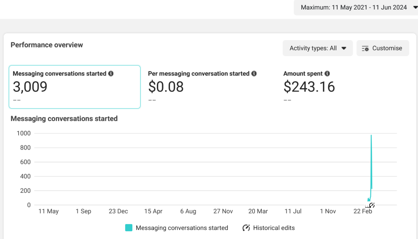Click the 22 Feb label on x-axis
The width and height of the screenshot is (418, 239).
pyautogui.click(x=363, y=211)
